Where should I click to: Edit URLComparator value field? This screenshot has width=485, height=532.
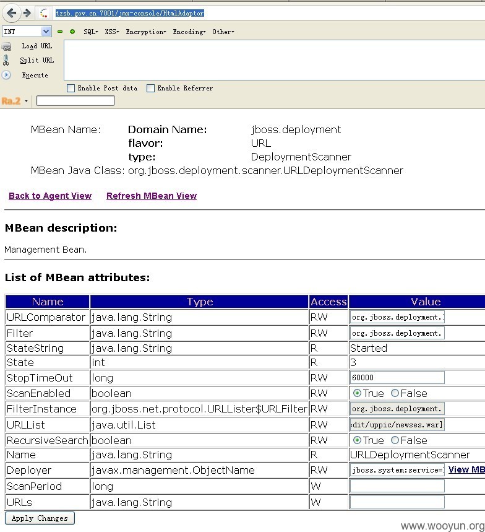[x=397, y=317]
